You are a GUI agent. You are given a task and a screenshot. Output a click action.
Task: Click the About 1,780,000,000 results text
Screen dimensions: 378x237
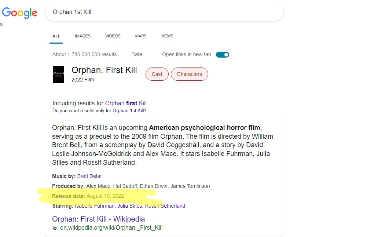[x=84, y=55]
